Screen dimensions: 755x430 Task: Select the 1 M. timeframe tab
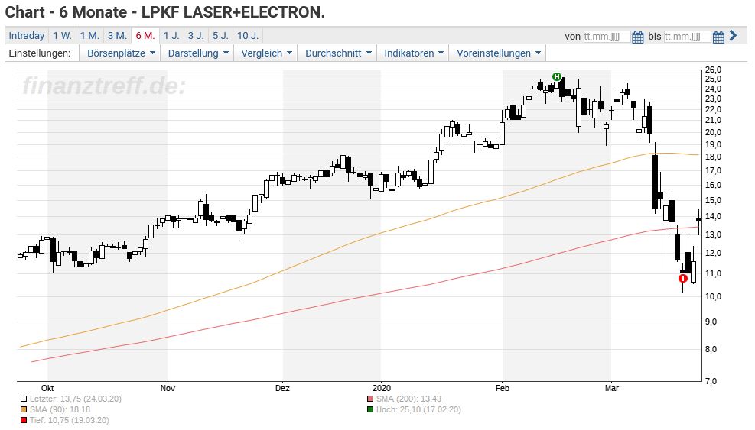(x=89, y=36)
